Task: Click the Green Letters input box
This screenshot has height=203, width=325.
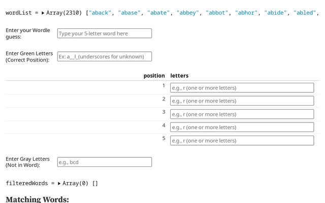Action: (x=105, y=56)
